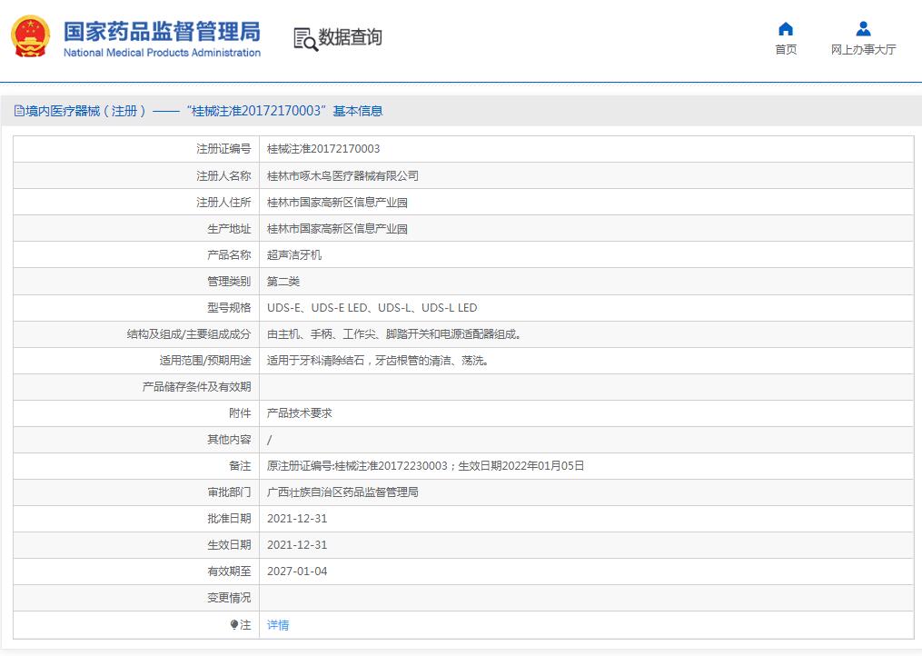This screenshot has width=922, height=656.
Task: Click 附件 label
Action: [x=240, y=413]
